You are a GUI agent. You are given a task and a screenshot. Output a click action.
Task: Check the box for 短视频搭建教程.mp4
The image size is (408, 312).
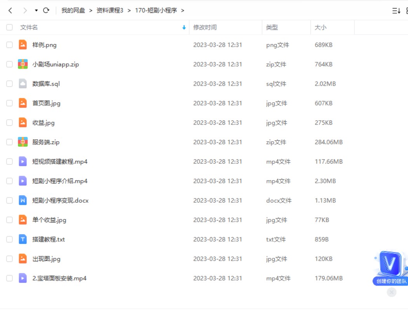click(9, 161)
